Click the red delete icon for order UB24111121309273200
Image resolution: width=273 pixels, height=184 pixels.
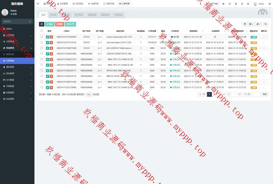click(51, 48)
